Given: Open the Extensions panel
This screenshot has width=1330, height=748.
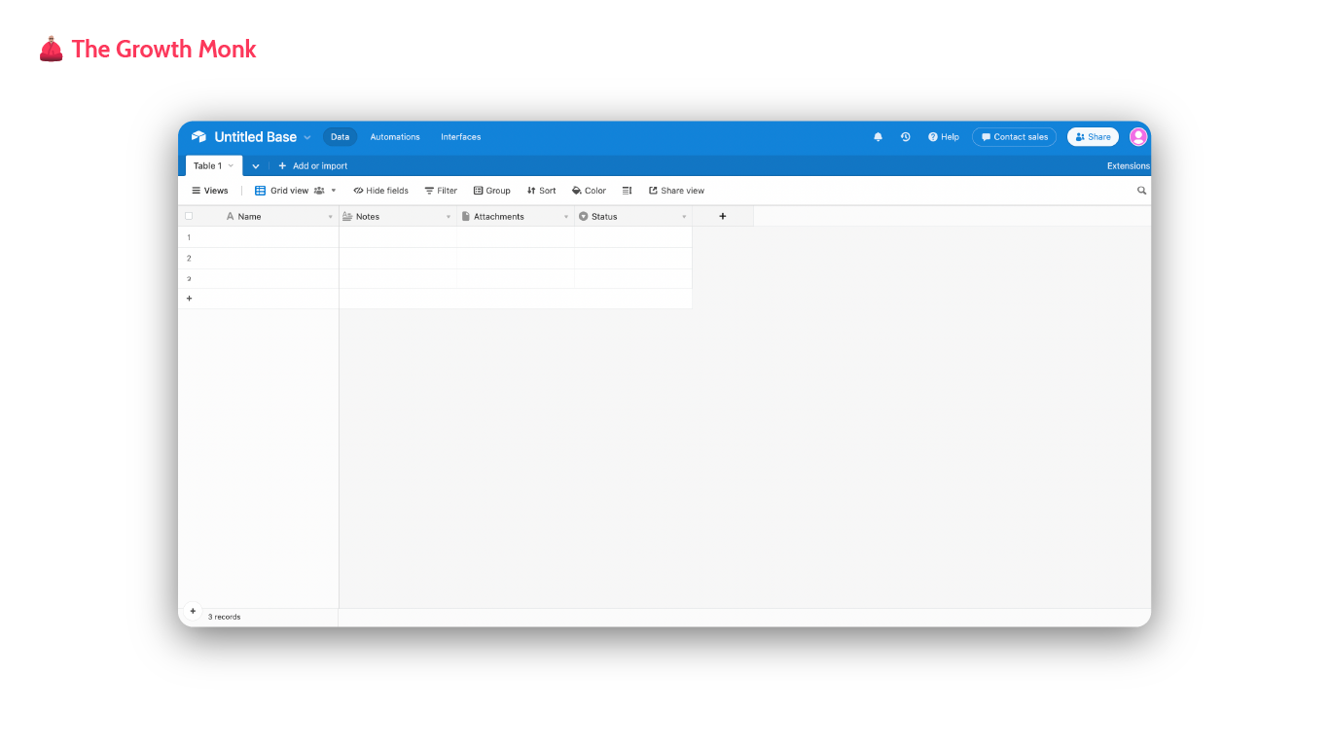Looking at the screenshot, I should click(1129, 166).
